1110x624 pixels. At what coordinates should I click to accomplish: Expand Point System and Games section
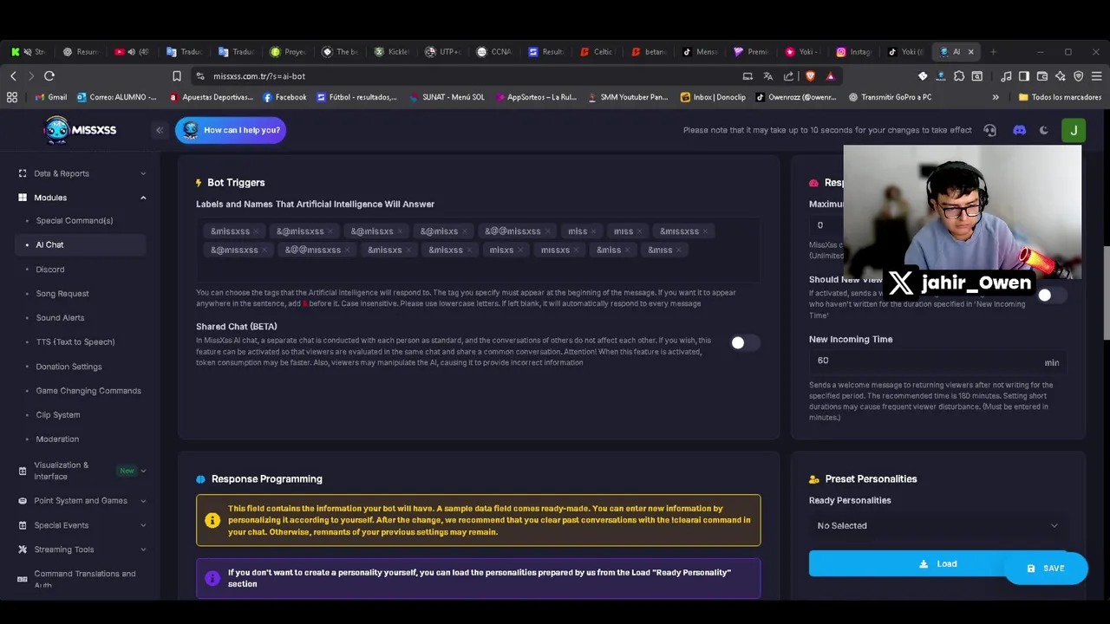pos(143,500)
